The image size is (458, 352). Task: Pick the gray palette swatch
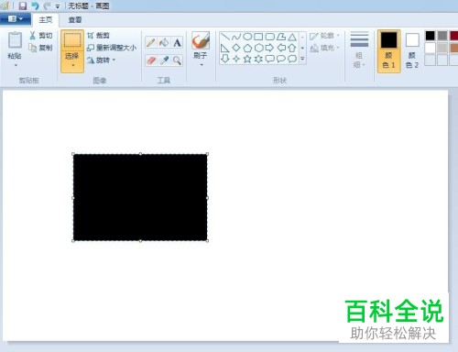(442, 36)
